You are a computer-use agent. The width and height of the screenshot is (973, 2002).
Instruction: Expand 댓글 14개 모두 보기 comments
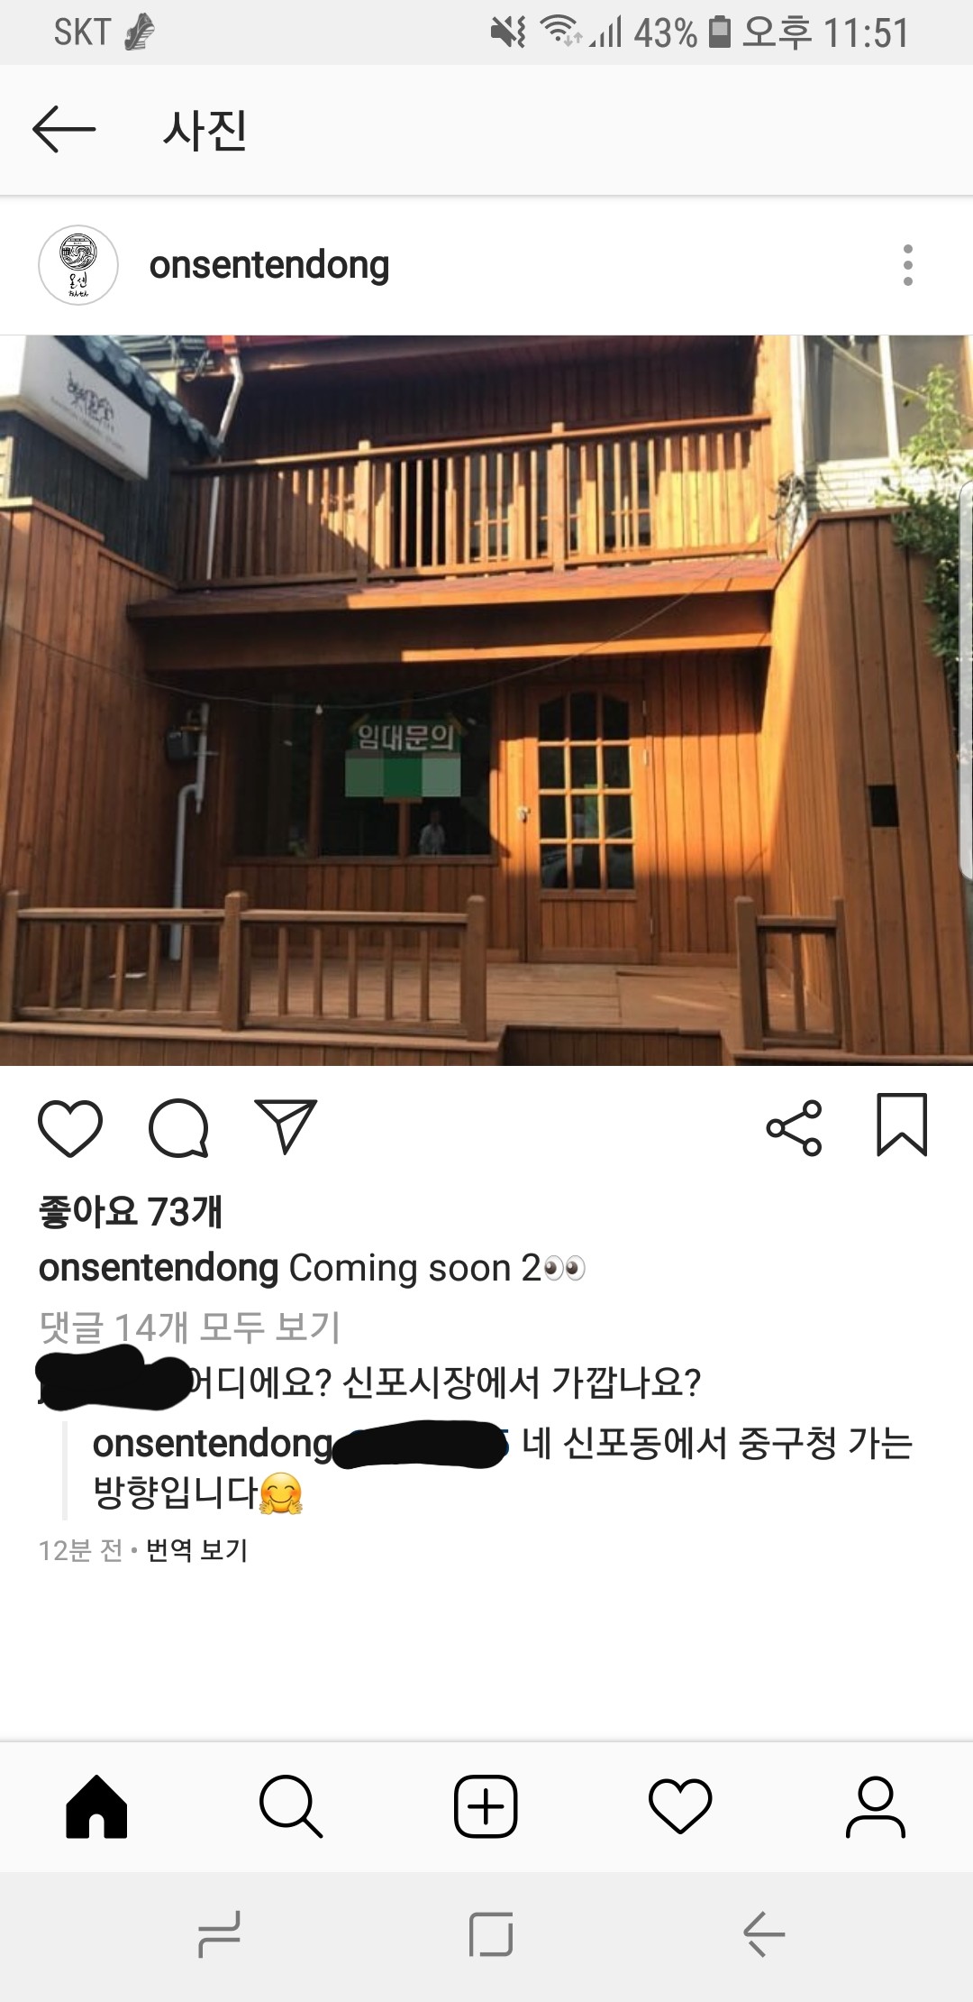pyautogui.click(x=190, y=1327)
